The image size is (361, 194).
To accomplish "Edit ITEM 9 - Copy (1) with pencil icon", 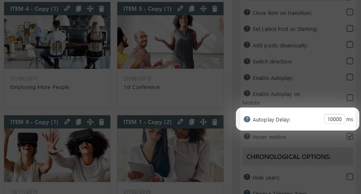I will coord(67,122).
